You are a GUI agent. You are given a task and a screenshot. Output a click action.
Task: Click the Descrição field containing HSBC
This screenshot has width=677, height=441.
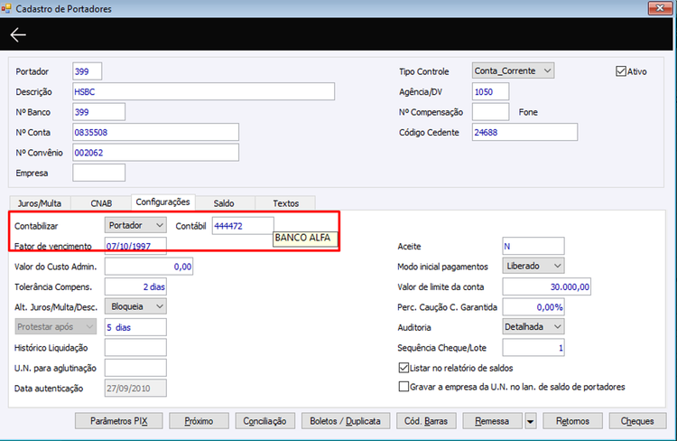click(x=203, y=91)
